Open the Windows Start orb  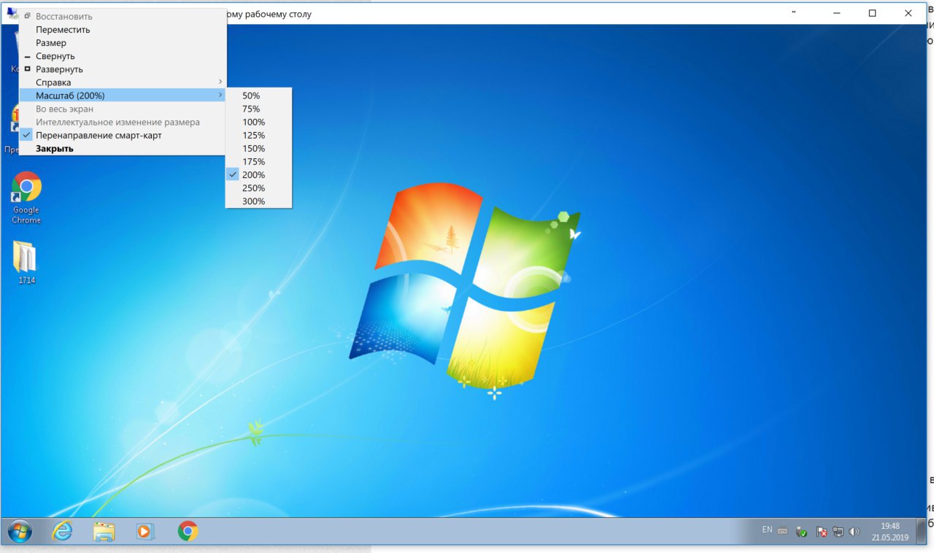20,531
